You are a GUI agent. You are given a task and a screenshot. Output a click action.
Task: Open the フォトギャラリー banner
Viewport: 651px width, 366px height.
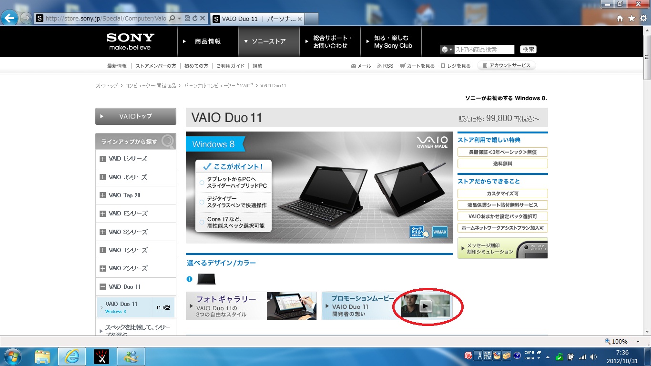pyautogui.click(x=251, y=306)
